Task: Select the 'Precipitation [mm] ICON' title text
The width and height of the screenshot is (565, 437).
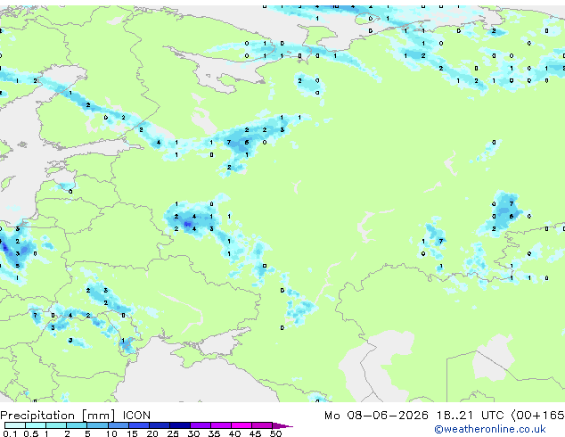Action: click(76, 416)
